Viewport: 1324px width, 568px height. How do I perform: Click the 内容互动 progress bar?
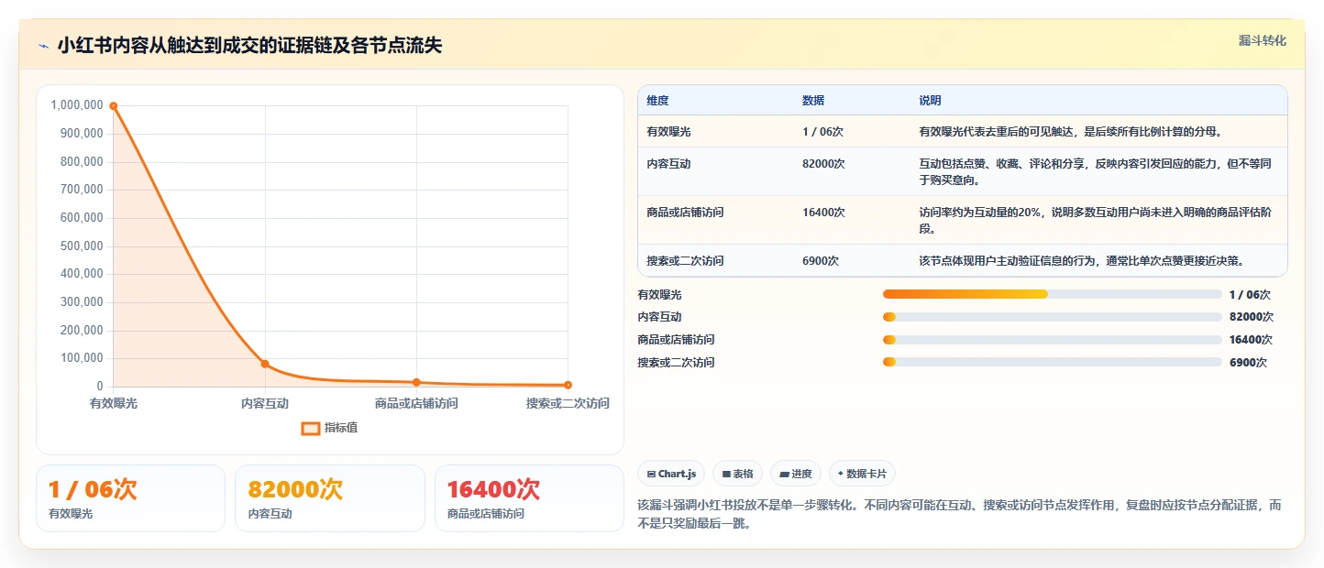click(x=1052, y=317)
